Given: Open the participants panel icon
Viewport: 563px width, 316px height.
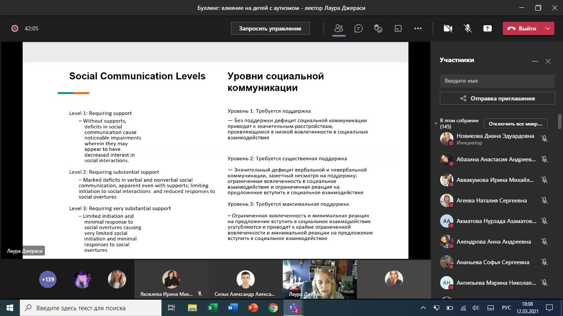Looking at the screenshot, I should coord(339,28).
